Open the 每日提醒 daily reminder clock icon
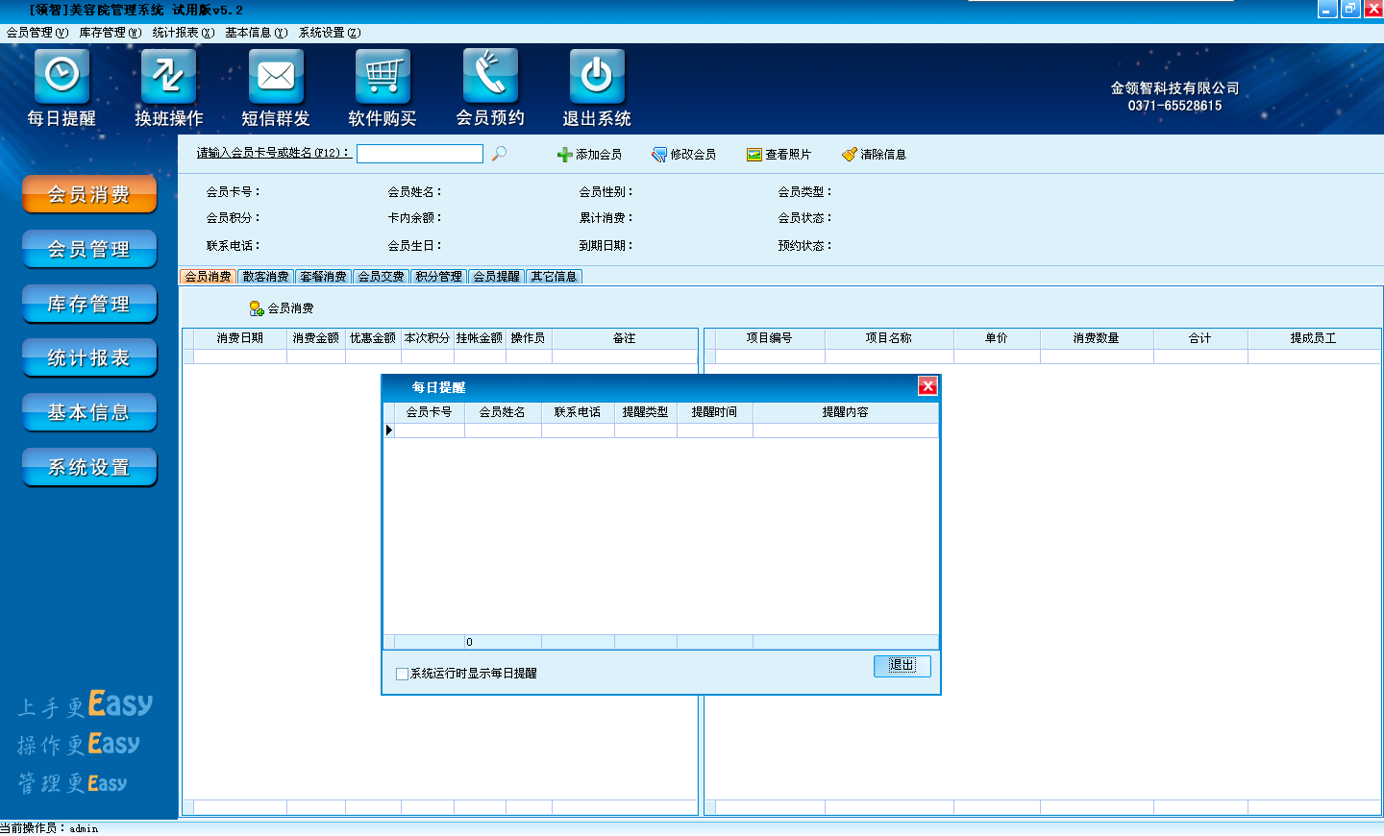1384x836 pixels. [x=62, y=76]
